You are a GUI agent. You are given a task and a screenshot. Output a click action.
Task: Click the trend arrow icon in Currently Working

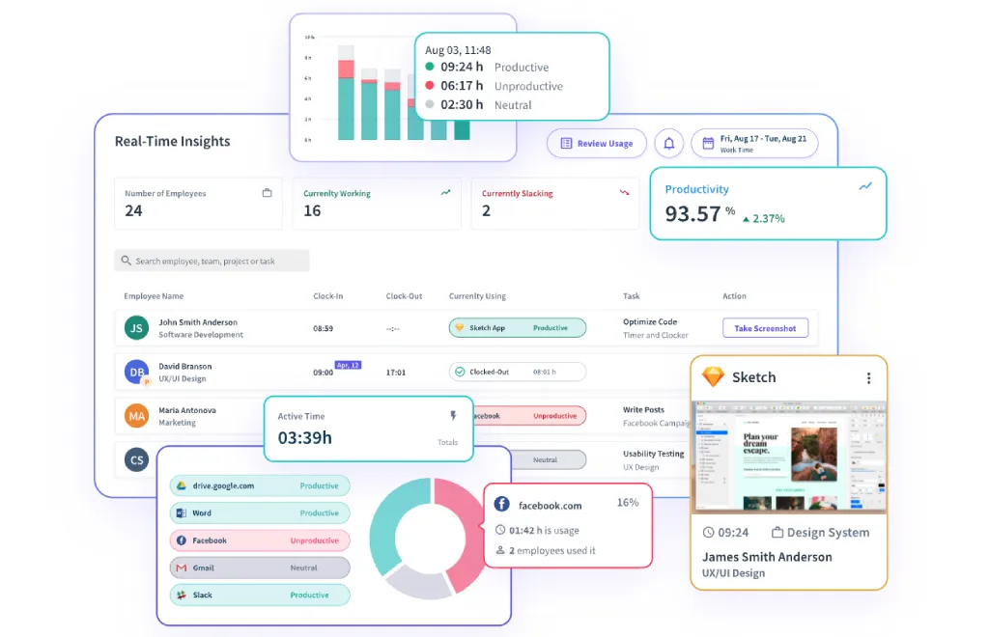point(445,193)
